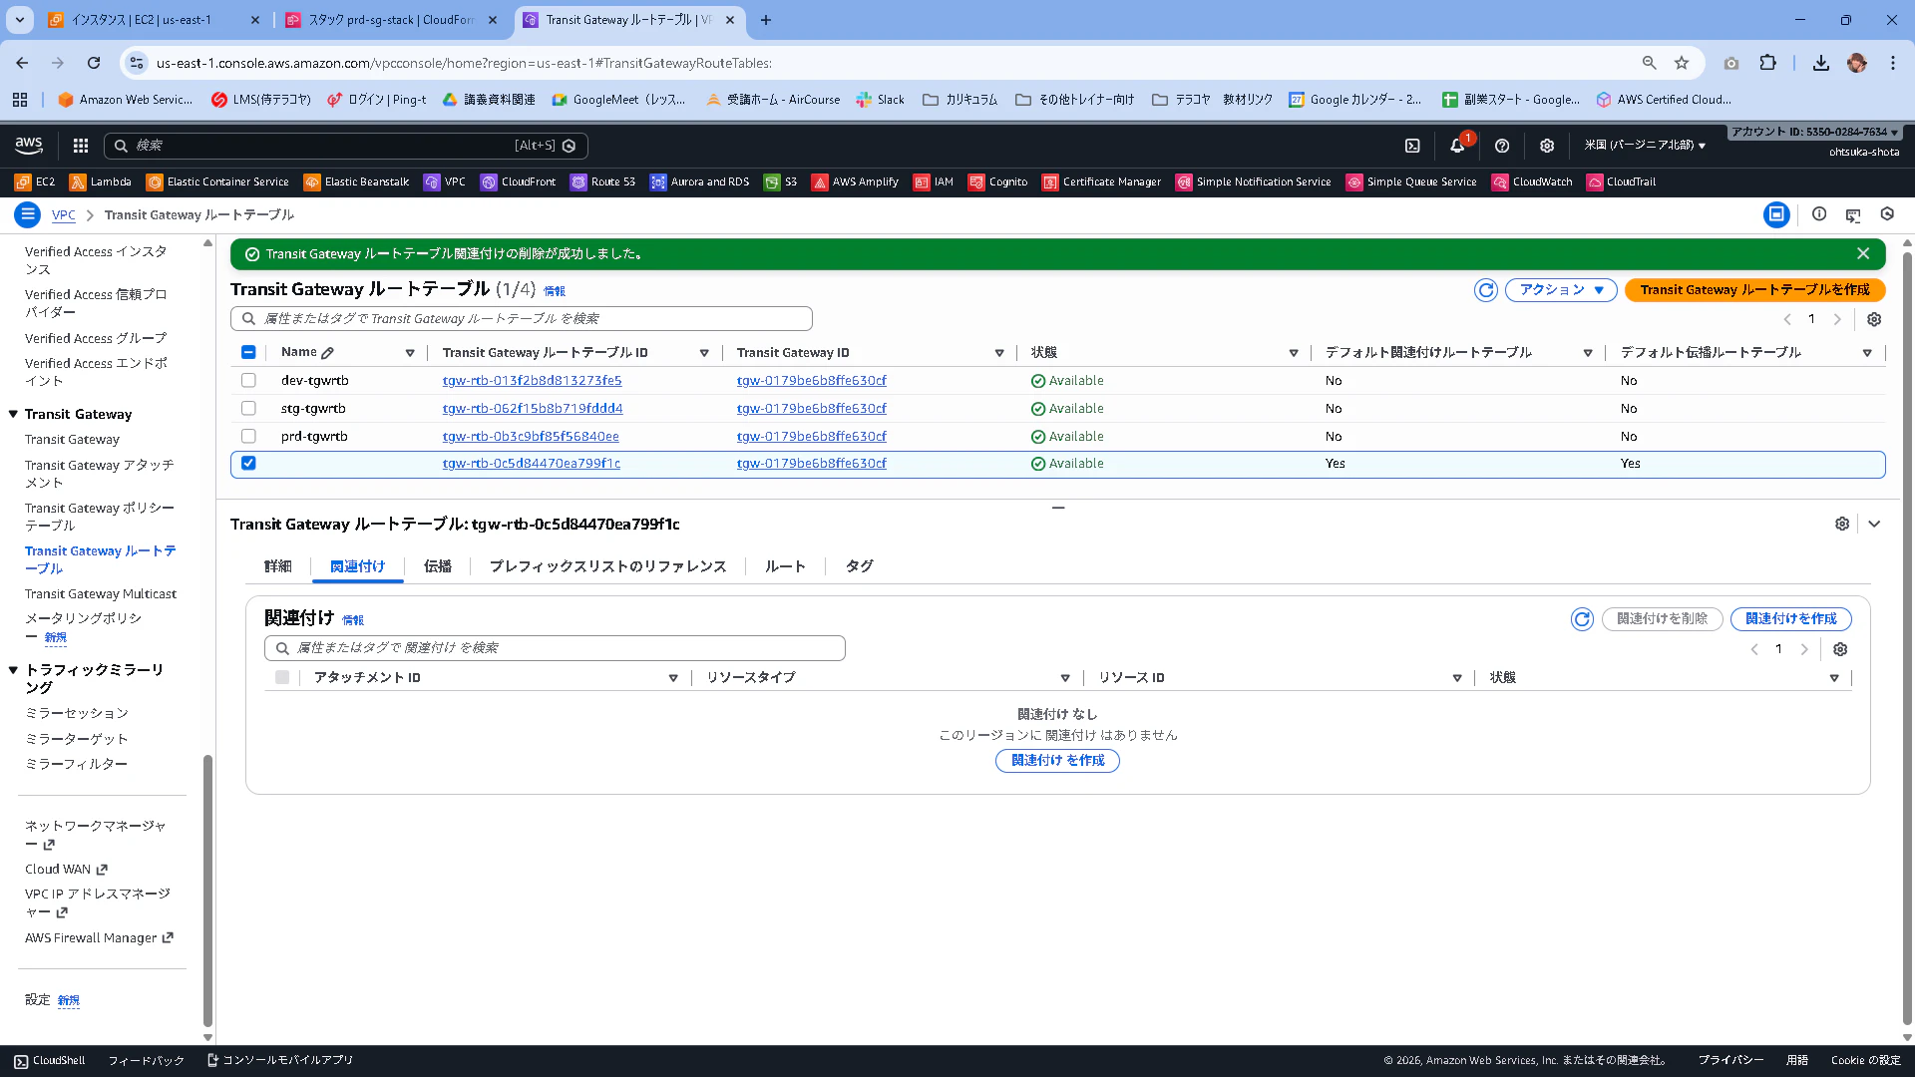Open the region selector 米国 (バージニア北部)

tap(1645, 146)
